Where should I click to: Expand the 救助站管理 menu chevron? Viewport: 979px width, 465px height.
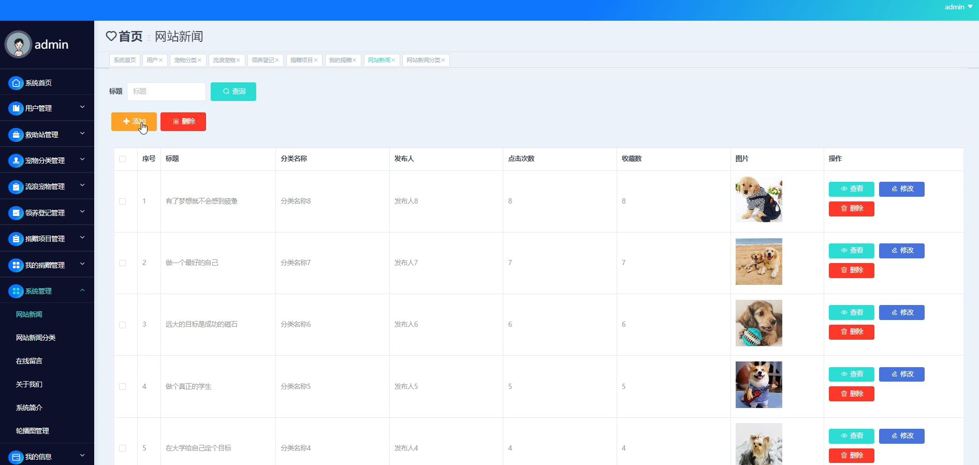coord(82,134)
